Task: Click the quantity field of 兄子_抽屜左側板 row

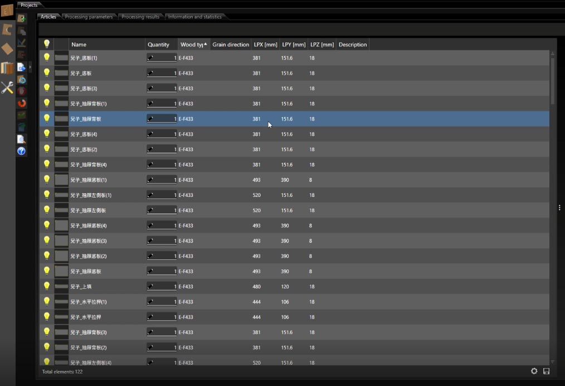Action: tap(162, 210)
